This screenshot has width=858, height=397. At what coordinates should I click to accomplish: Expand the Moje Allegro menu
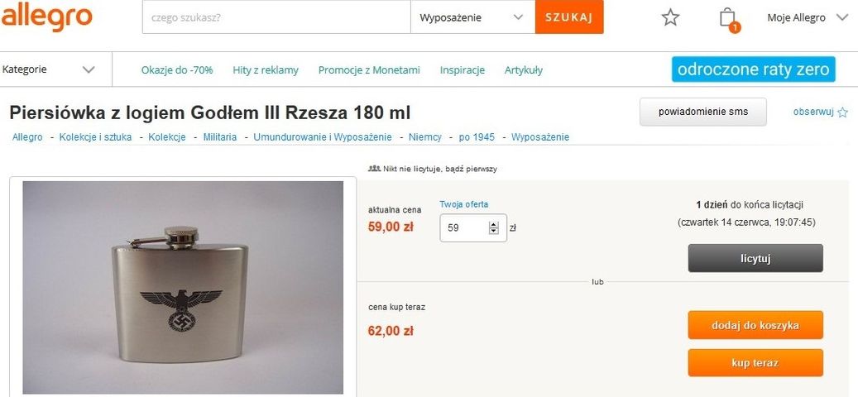click(841, 17)
